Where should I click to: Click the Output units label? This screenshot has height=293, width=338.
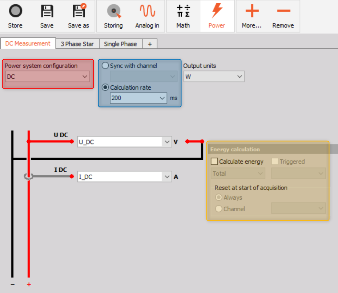(200, 66)
